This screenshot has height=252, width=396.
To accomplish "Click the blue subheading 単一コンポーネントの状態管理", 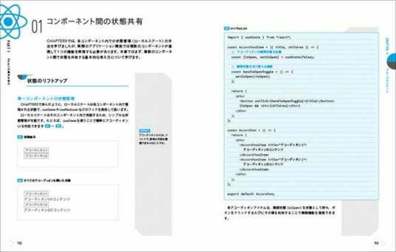I will 46,98.
